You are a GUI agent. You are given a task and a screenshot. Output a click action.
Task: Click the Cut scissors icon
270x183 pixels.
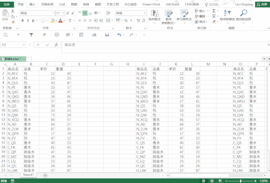click(x=13, y=11)
